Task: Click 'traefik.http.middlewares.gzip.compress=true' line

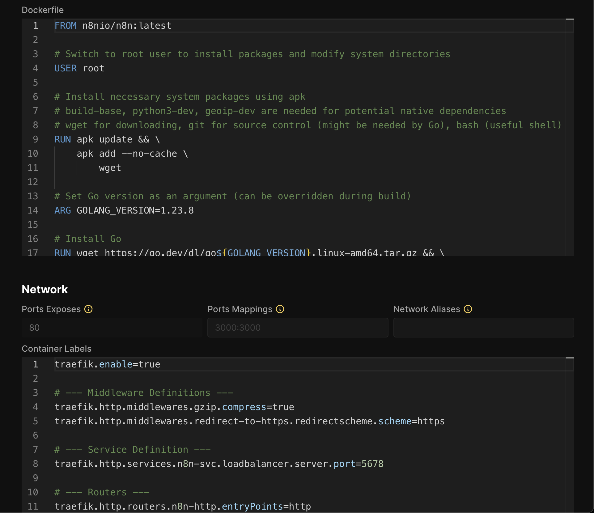Action: 174,407
